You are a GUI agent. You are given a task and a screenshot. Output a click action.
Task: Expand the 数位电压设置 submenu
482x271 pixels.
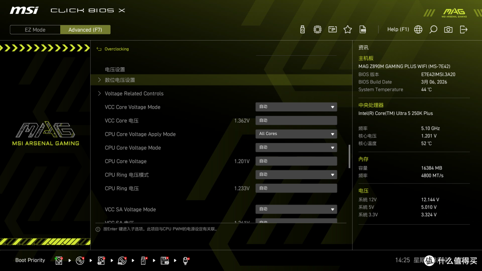(x=221, y=80)
